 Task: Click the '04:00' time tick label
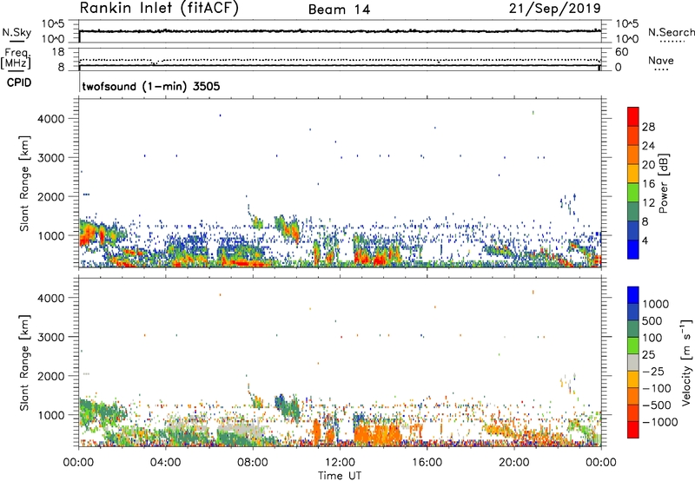click(x=165, y=463)
